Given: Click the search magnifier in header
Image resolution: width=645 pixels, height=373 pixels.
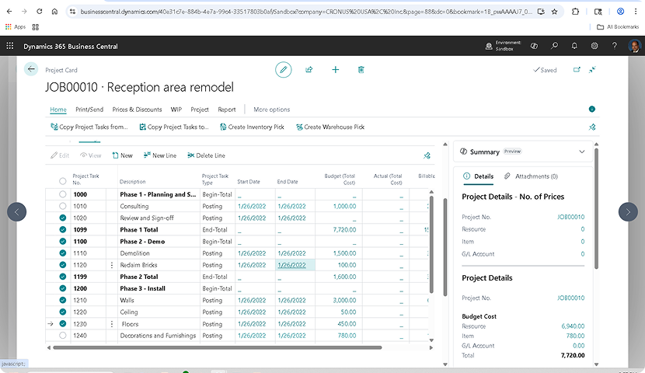Looking at the screenshot, I should tap(555, 47).
